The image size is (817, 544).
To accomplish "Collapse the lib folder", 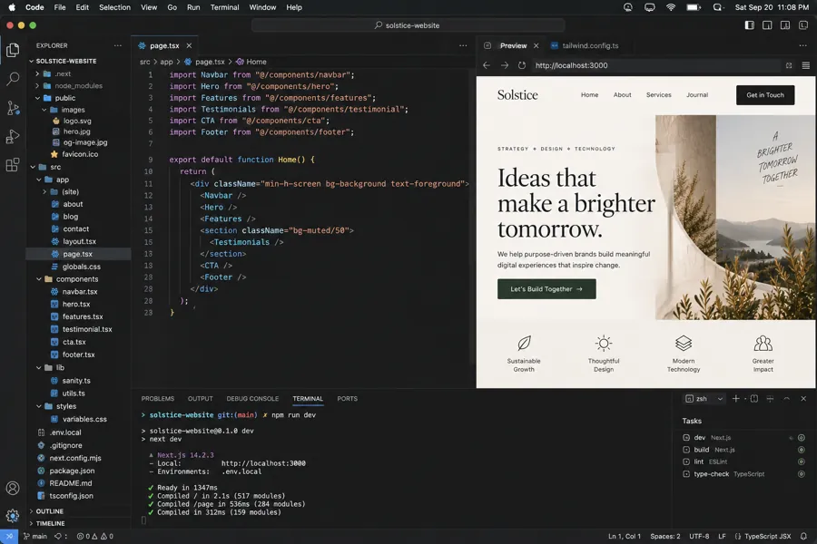I will click(x=38, y=367).
